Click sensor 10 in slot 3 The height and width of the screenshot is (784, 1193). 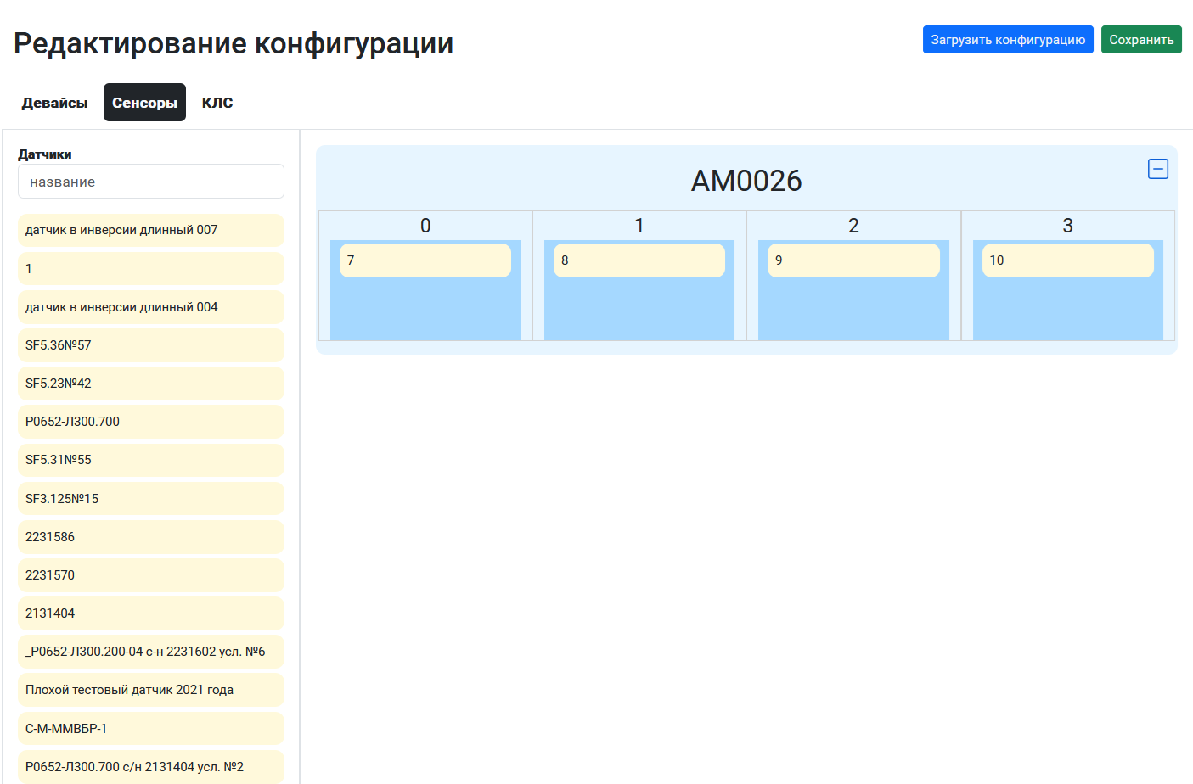(x=1068, y=260)
